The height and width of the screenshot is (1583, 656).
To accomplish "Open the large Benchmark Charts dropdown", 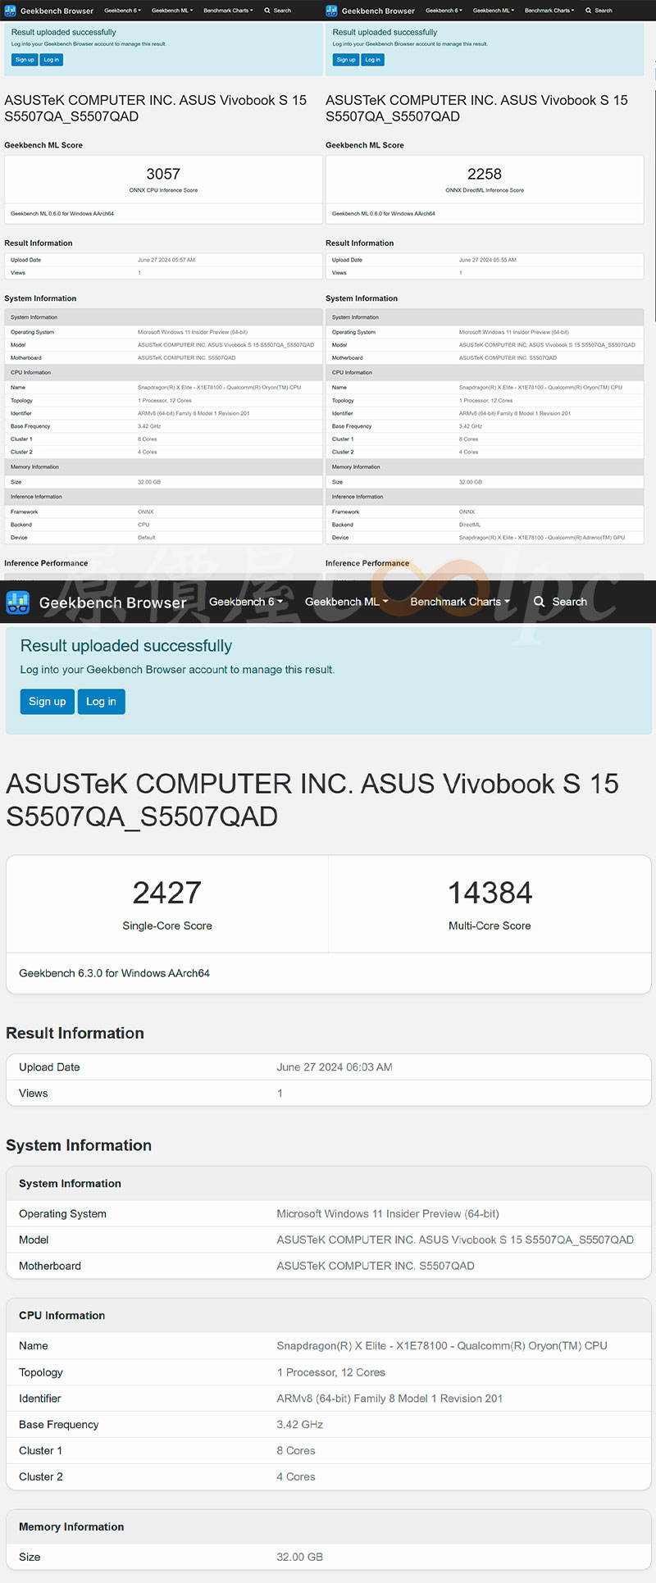I will tap(460, 602).
